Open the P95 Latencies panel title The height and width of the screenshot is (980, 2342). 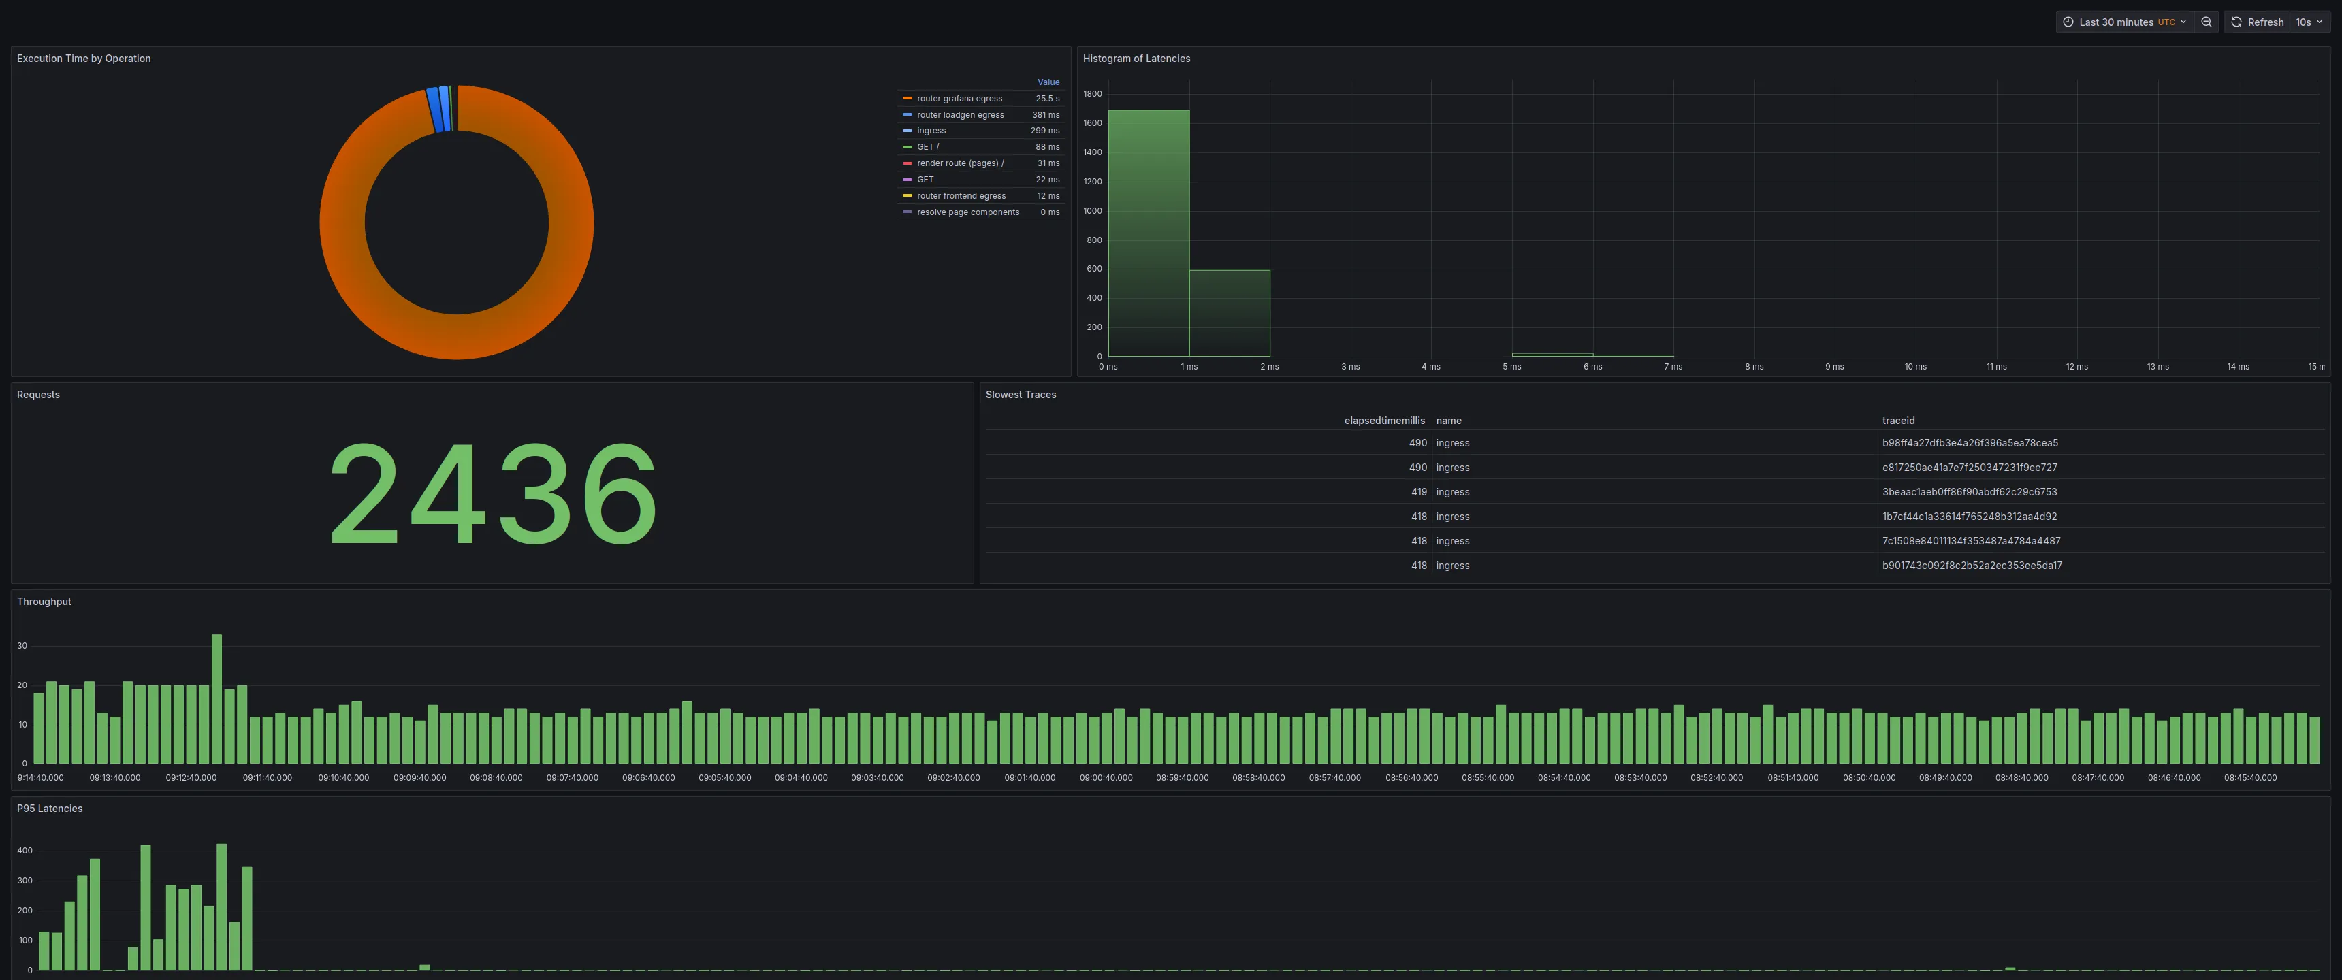[x=49, y=808]
